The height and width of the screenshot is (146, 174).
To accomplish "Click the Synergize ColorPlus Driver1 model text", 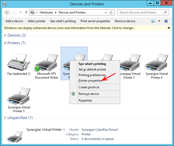I will pyautogui.click(x=100, y=130).
